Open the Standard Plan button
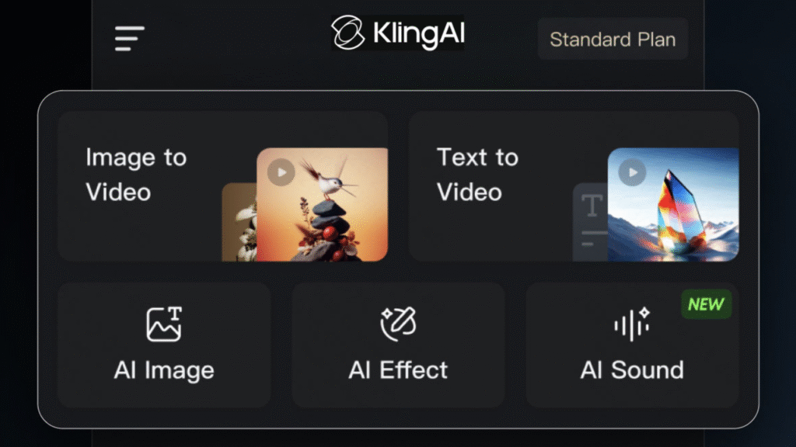This screenshot has height=447, width=796. [613, 39]
